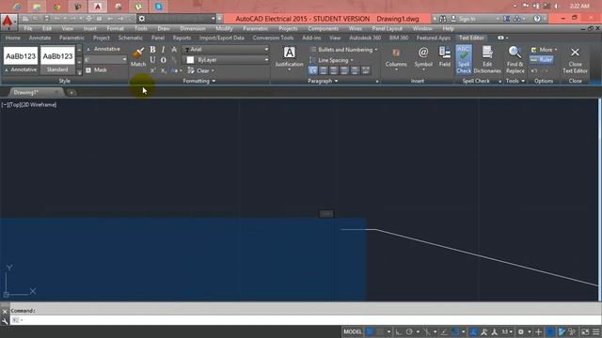Toggle Bold formatting
This screenshot has width=602, height=338.
click(152, 50)
